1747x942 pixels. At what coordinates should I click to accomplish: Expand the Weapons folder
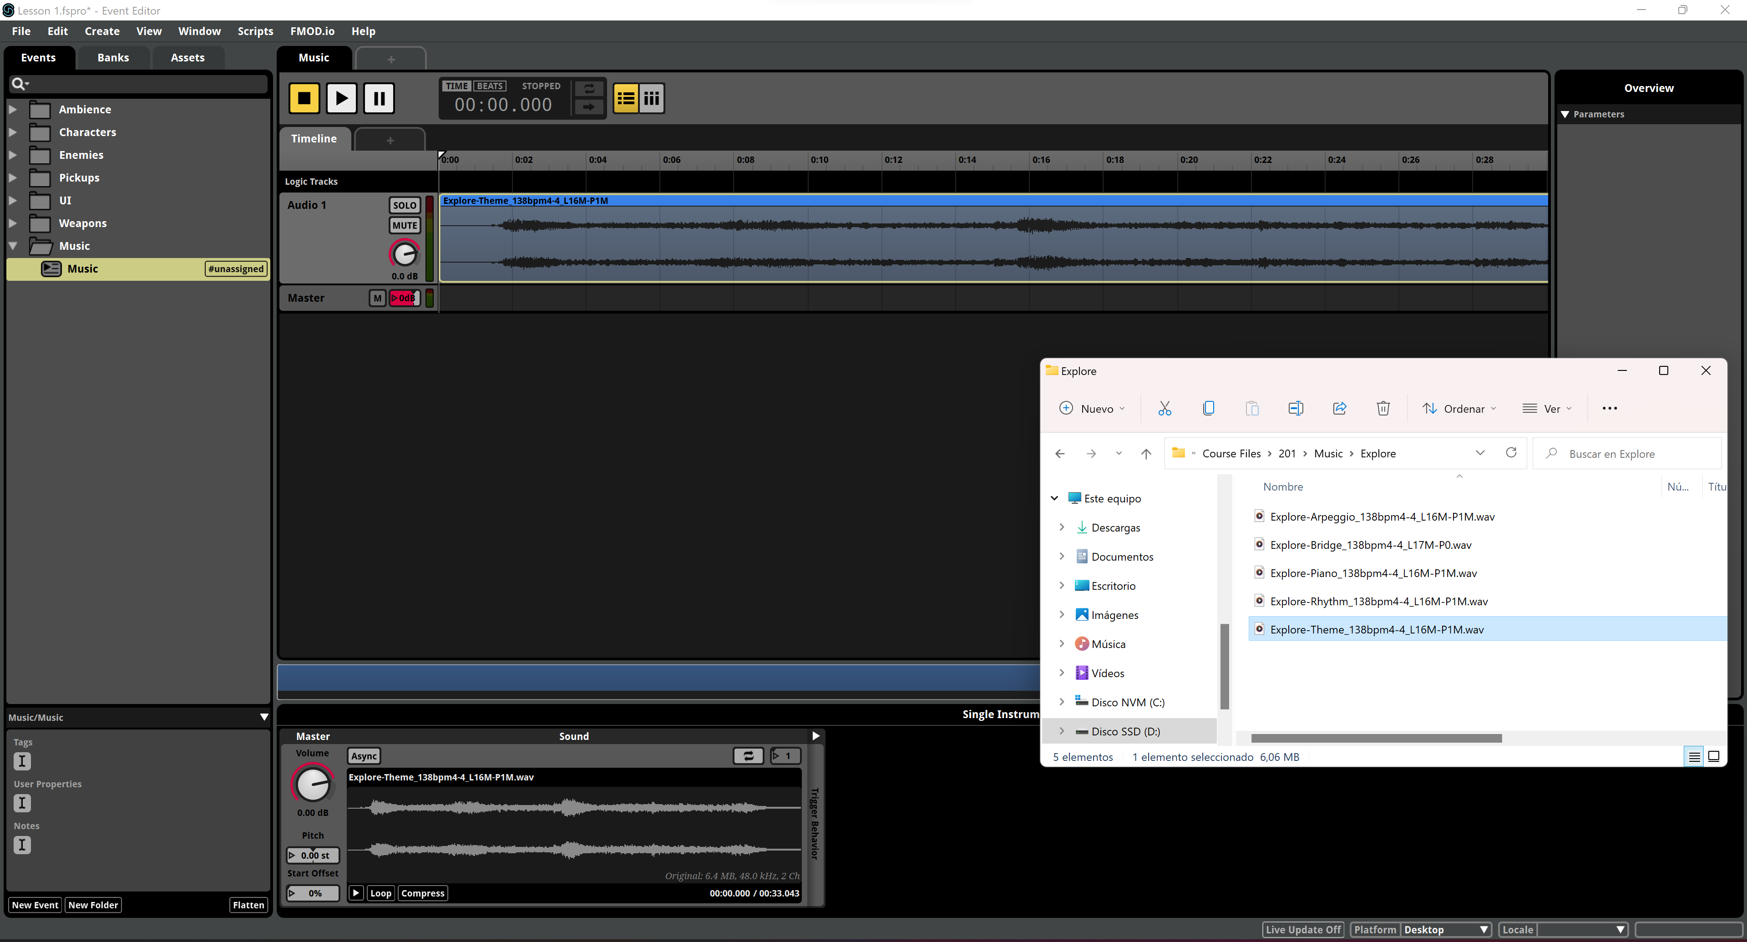tap(13, 223)
